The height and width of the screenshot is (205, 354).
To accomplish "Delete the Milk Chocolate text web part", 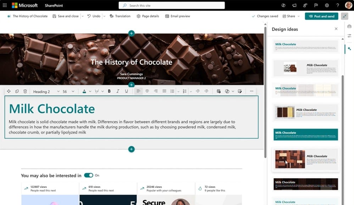I will click(x=25, y=91).
